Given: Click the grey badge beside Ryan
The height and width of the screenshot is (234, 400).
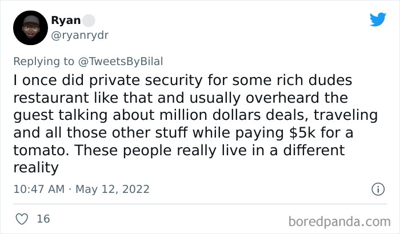Looking at the screenshot, I should (x=89, y=20).
